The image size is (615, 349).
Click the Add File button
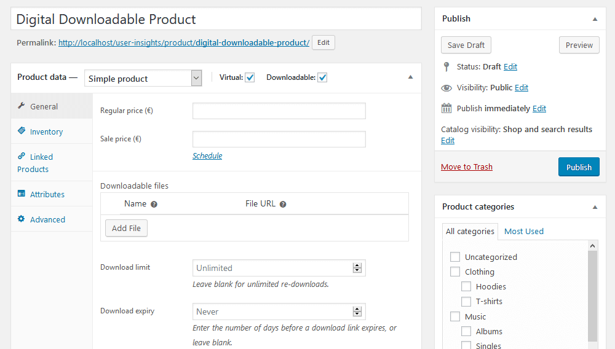126,228
